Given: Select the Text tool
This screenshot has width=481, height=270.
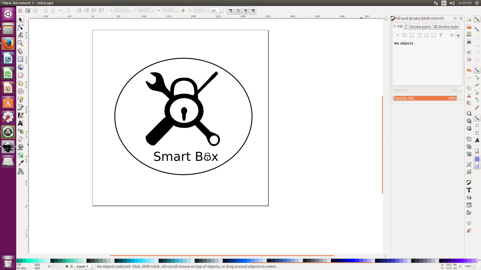Looking at the screenshot, I should (x=21, y=123).
